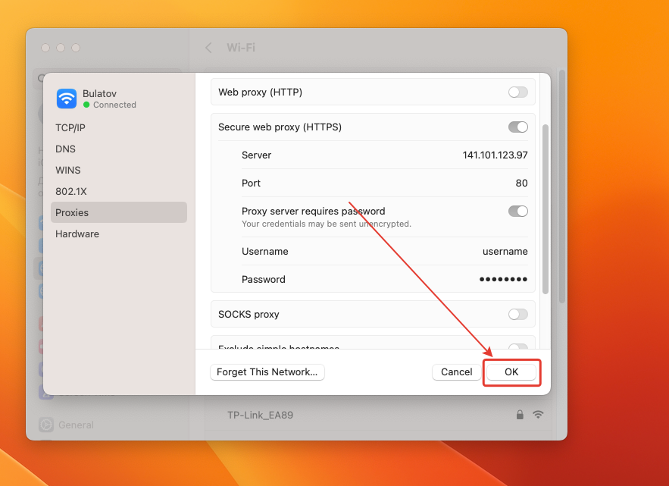Disable the Secure web proxy (HTTPS) switch

[518, 127]
